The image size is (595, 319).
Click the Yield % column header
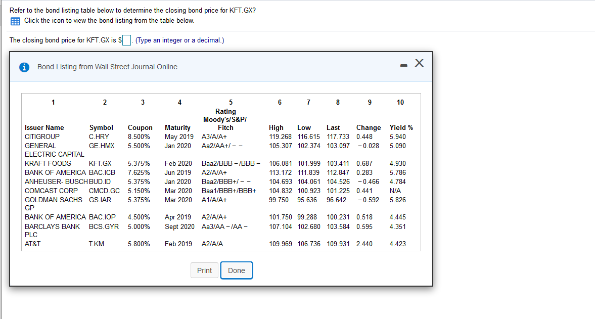[400, 127]
